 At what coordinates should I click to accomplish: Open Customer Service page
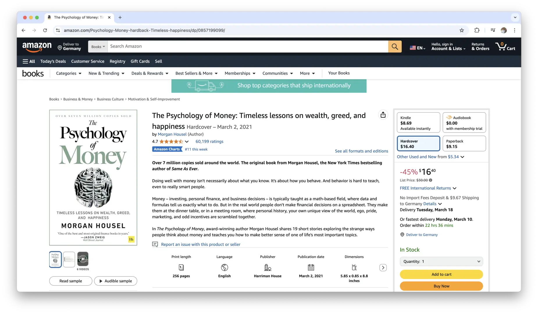(88, 61)
